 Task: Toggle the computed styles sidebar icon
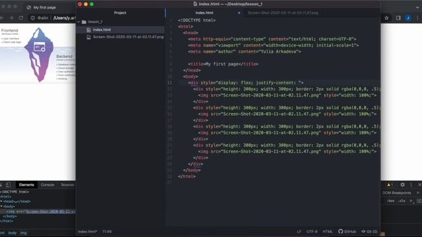coord(419,201)
